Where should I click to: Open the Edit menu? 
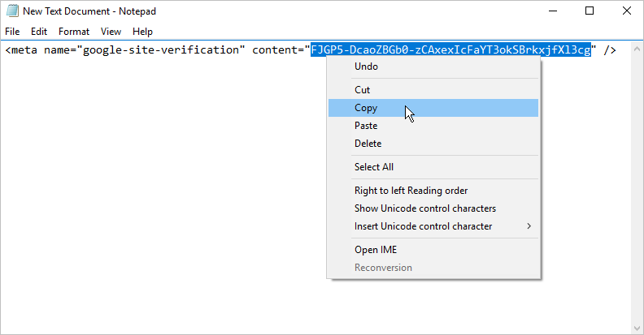pos(39,32)
